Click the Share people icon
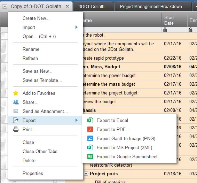This screenshot has width=197, height=183. tap(16, 102)
